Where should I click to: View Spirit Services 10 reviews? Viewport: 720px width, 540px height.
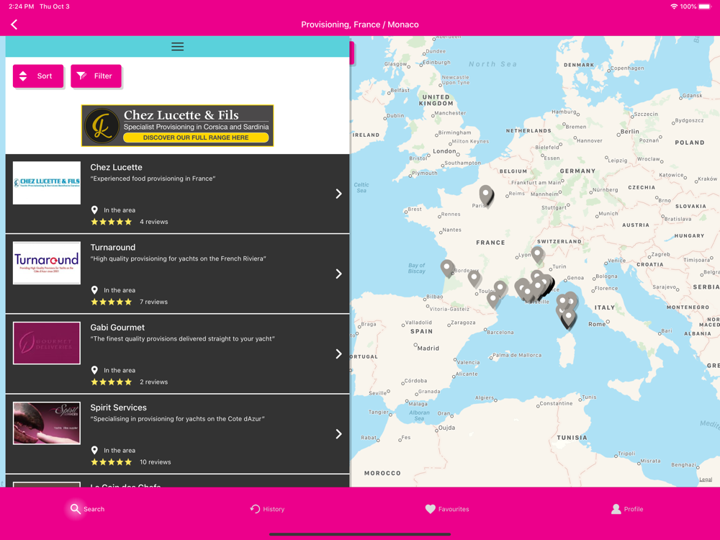click(x=156, y=462)
